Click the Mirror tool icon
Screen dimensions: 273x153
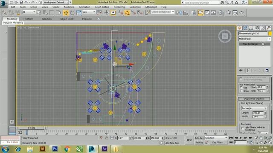pos(179,13)
